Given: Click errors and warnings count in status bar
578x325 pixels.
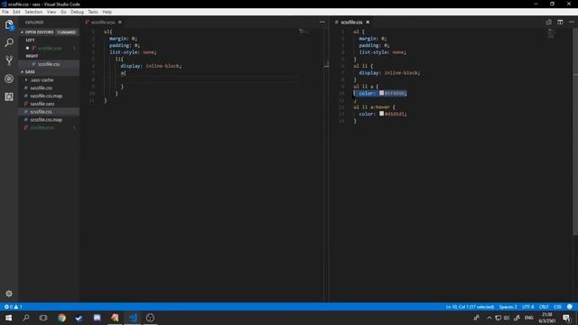Looking at the screenshot, I should coord(14,307).
